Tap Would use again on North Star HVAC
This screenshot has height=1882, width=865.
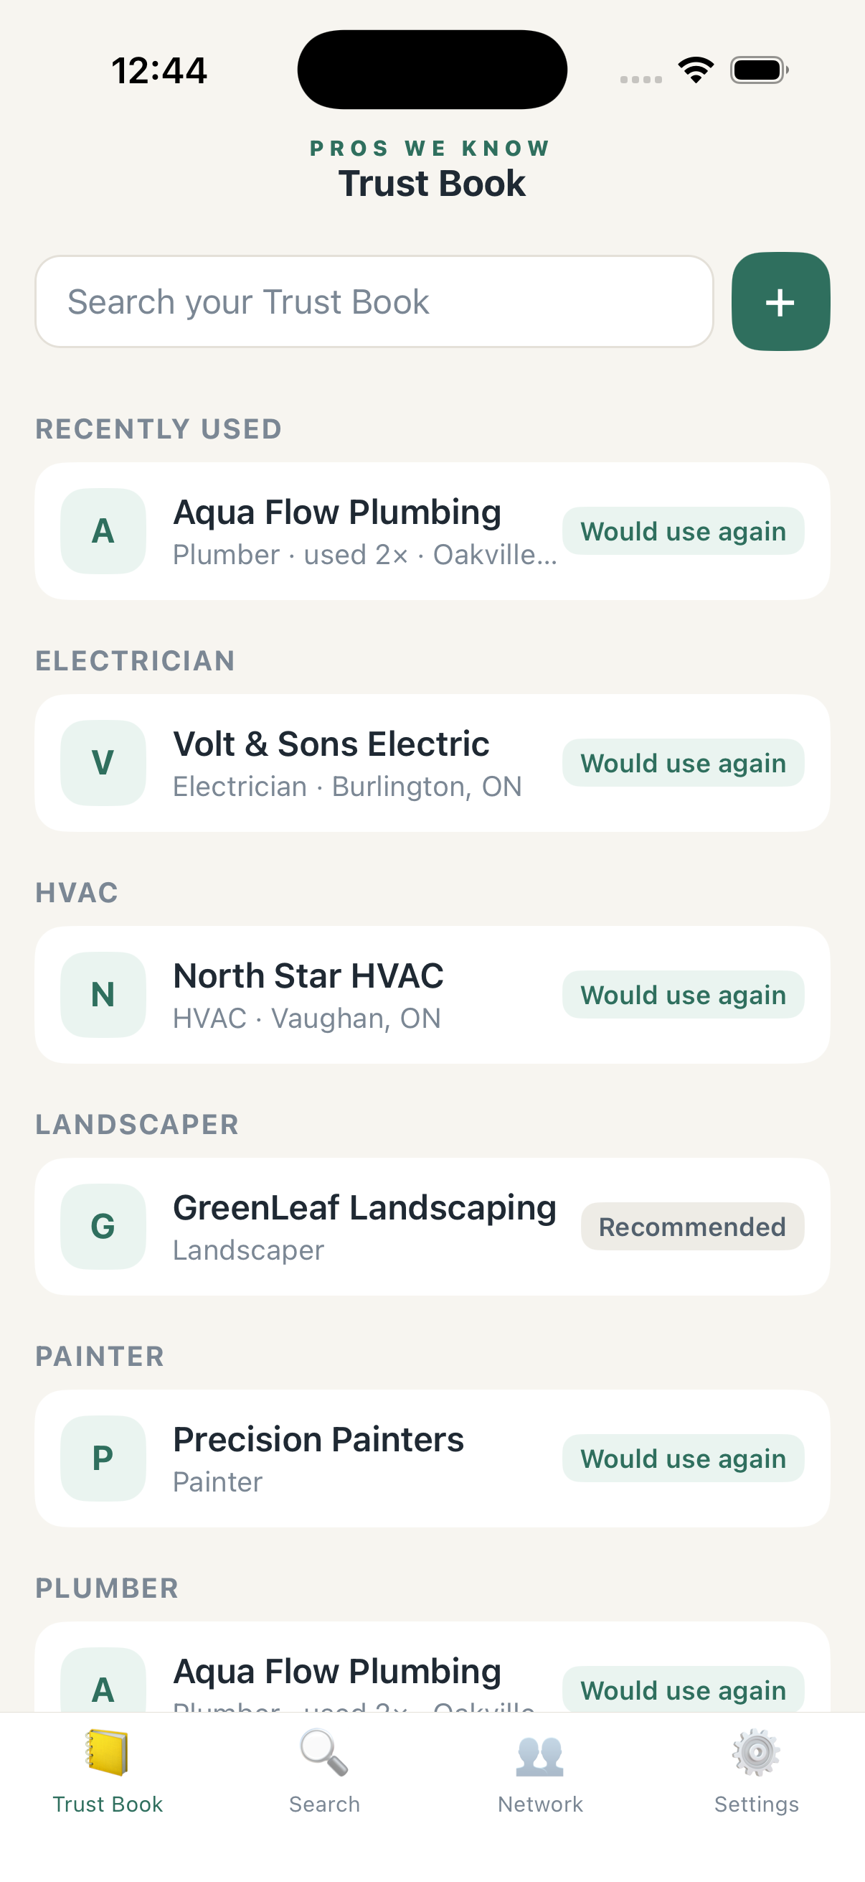(684, 994)
